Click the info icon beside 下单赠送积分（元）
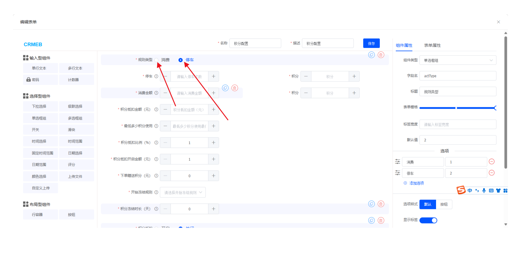The image size is (521, 260). click(x=156, y=176)
